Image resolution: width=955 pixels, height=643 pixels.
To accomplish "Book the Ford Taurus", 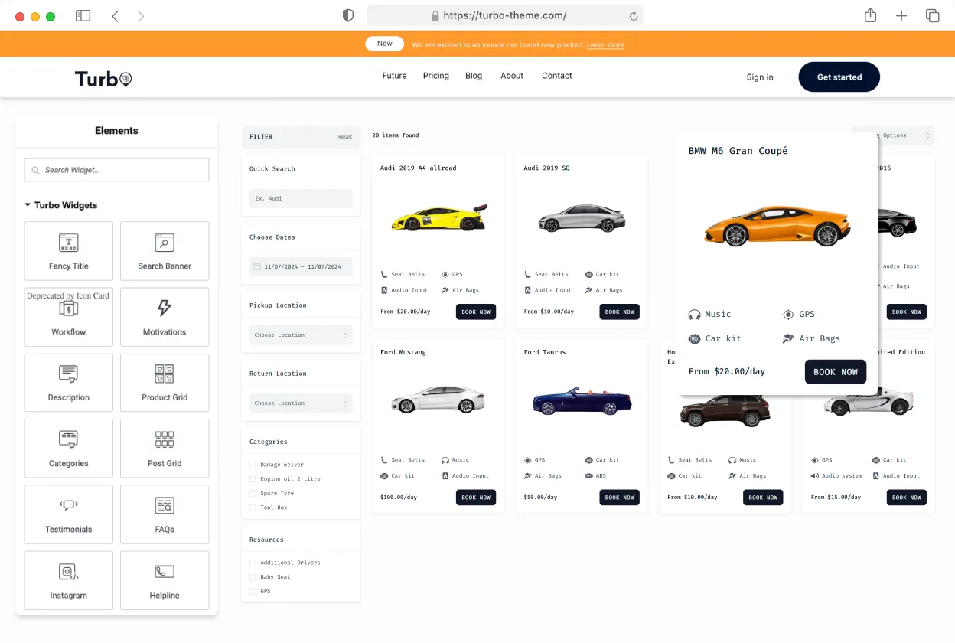I will (x=619, y=498).
